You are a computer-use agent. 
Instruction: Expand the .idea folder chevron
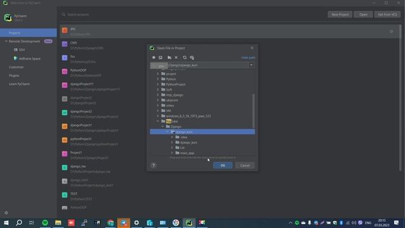[172, 137]
